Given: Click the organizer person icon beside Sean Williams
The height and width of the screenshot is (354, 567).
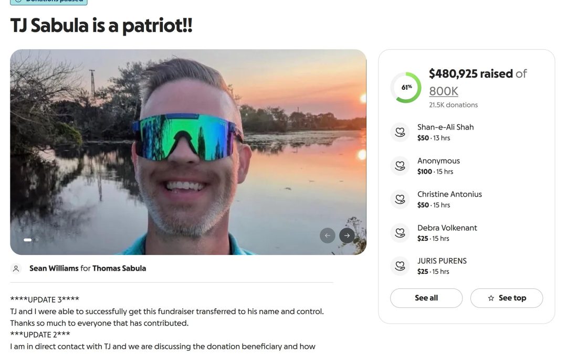Looking at the screenshot, I should coord(16,268).
